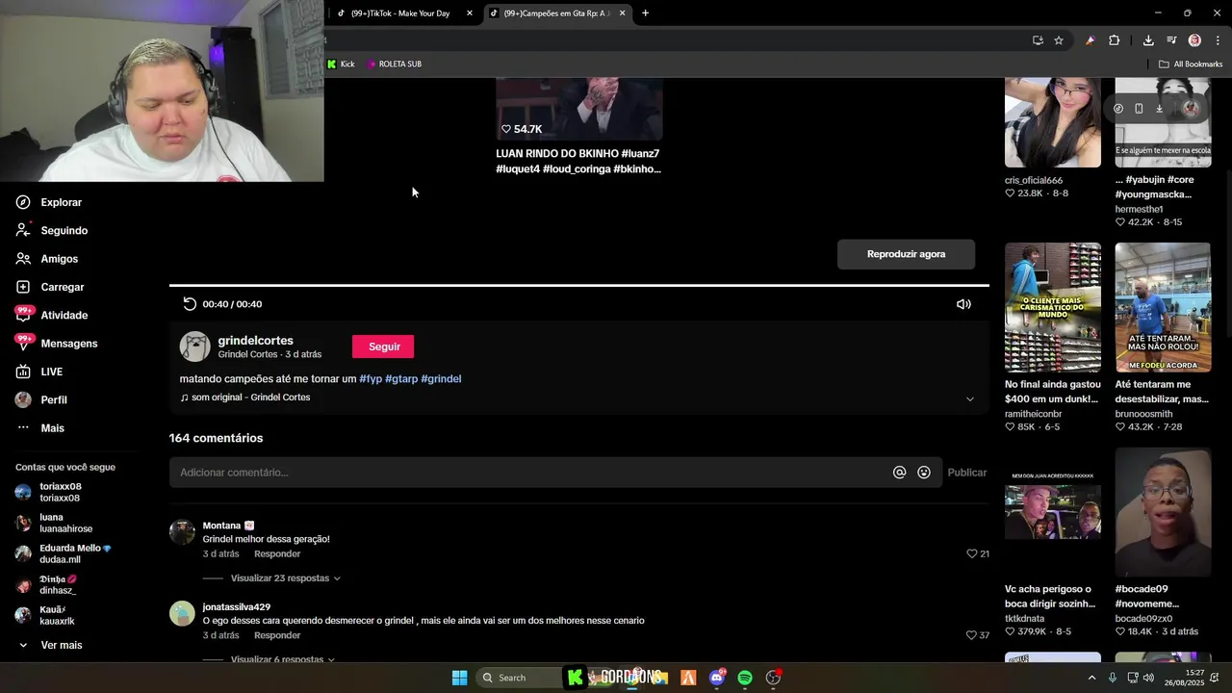Open Atividade notifications
The width and height of the screenshot is (1232, 693).
tap(51, 315)
